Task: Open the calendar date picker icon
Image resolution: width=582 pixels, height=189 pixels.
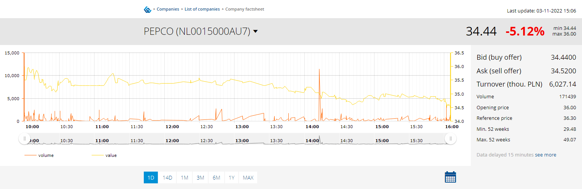Action: (450, 177)
